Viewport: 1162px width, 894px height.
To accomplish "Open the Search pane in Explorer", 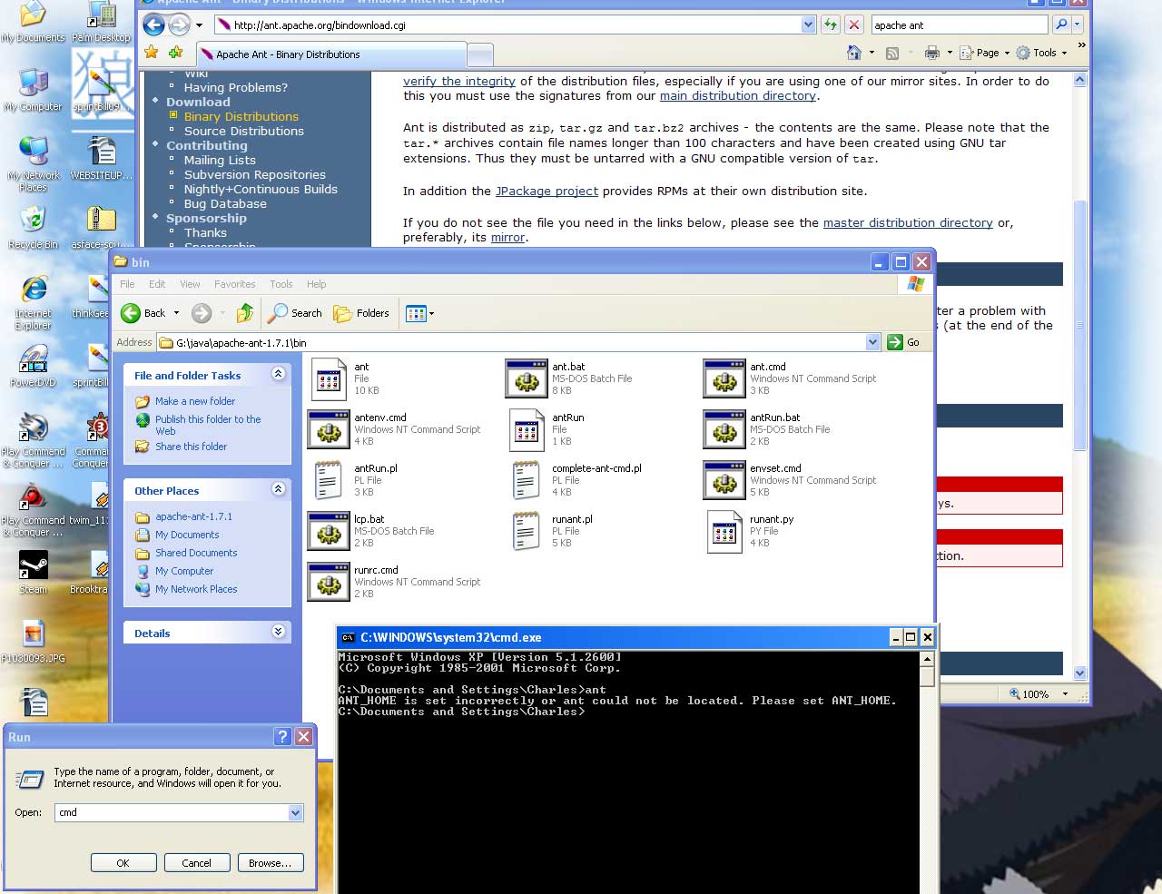I will click(295, 313).
